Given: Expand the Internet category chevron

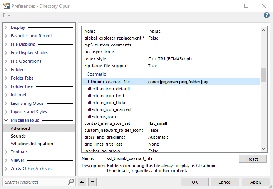Looking at the screenshot, I should [x=6, y=95].
